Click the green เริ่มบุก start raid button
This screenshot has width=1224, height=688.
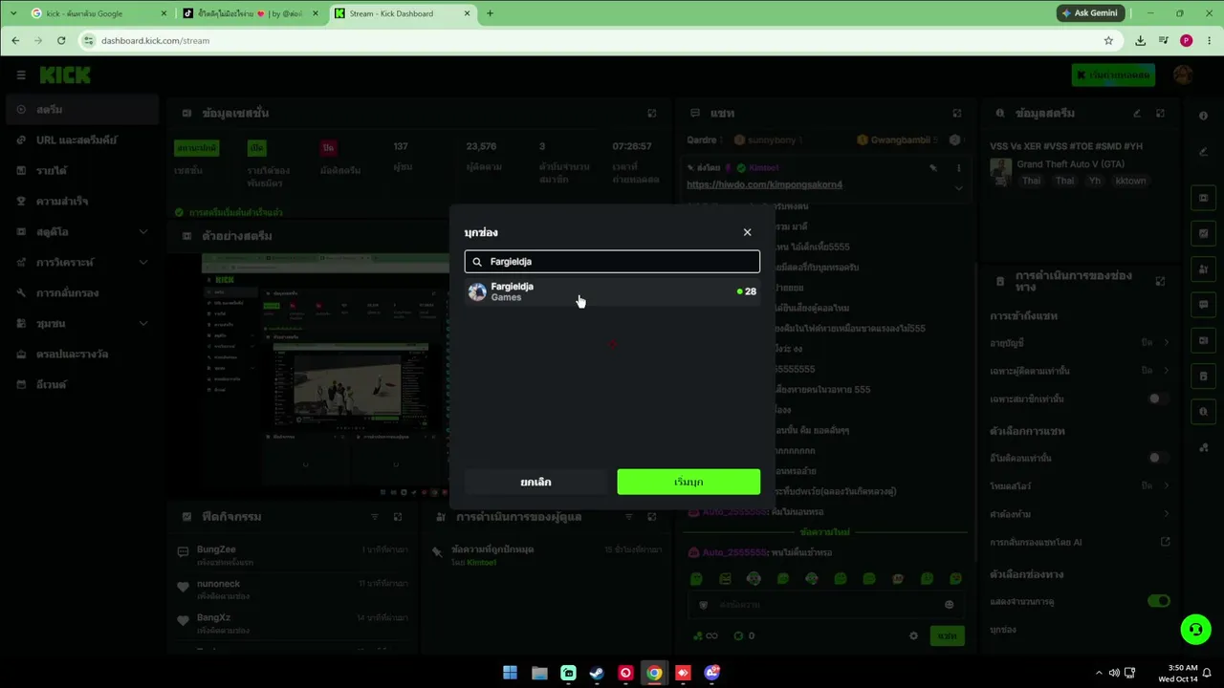click(x=688, y=482)
